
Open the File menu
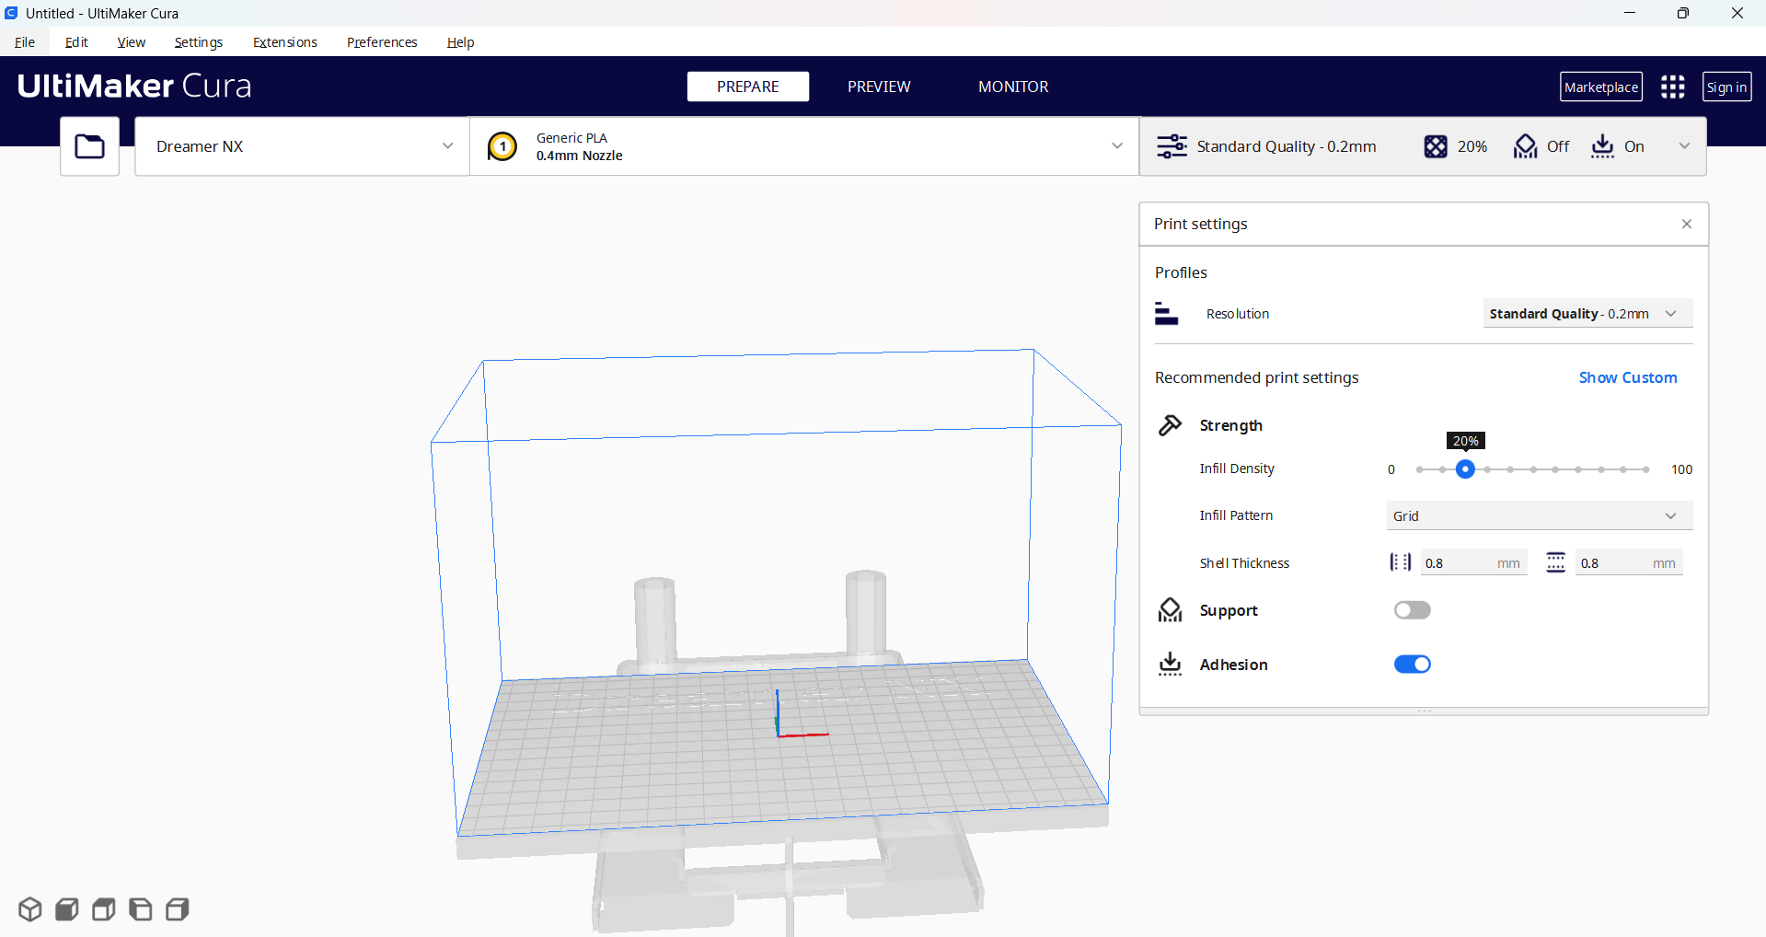pos(25,42)
